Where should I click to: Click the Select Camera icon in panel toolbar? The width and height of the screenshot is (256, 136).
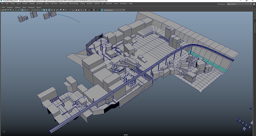pos(3,10)
